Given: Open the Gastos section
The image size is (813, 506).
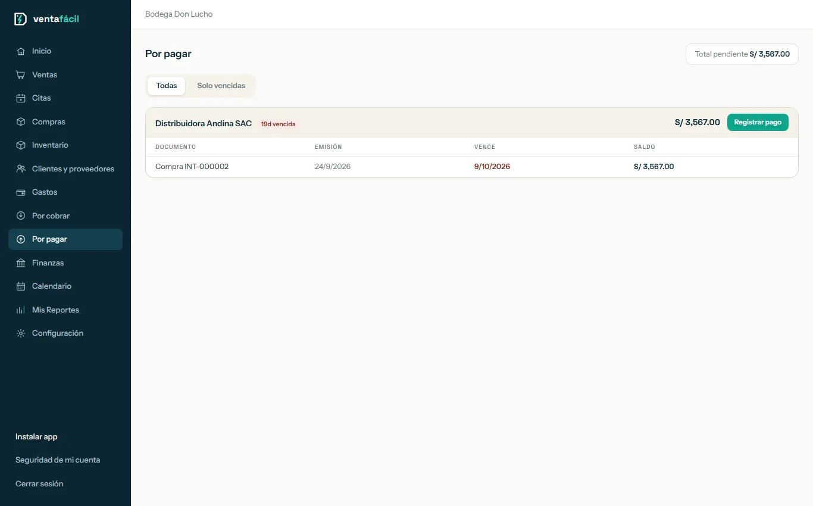Looking at the screenshot, I should point(65,192).
